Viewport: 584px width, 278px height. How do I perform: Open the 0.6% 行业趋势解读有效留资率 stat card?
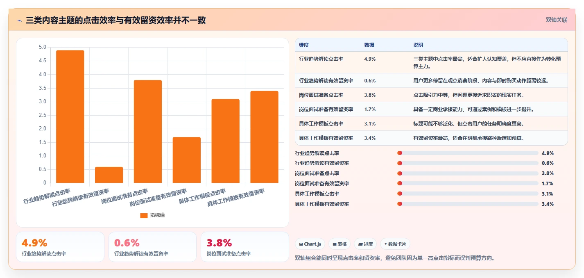[152, 247]
